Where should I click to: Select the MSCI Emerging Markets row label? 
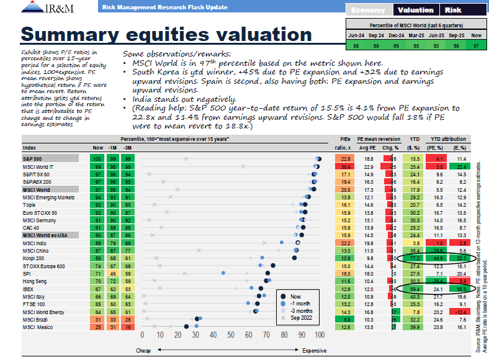48,197
